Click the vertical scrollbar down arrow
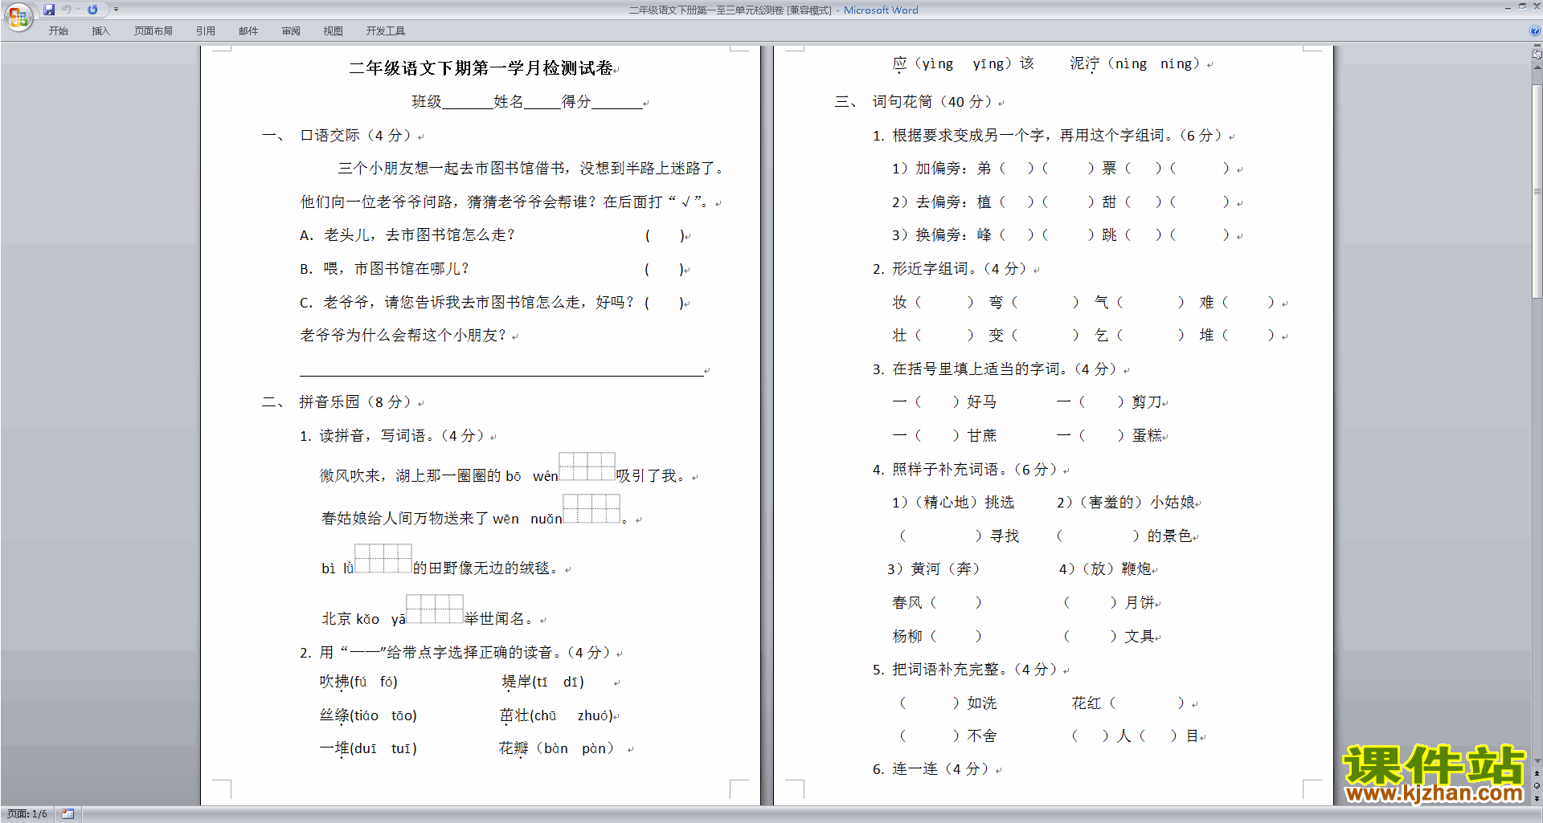 point(1537,760)
